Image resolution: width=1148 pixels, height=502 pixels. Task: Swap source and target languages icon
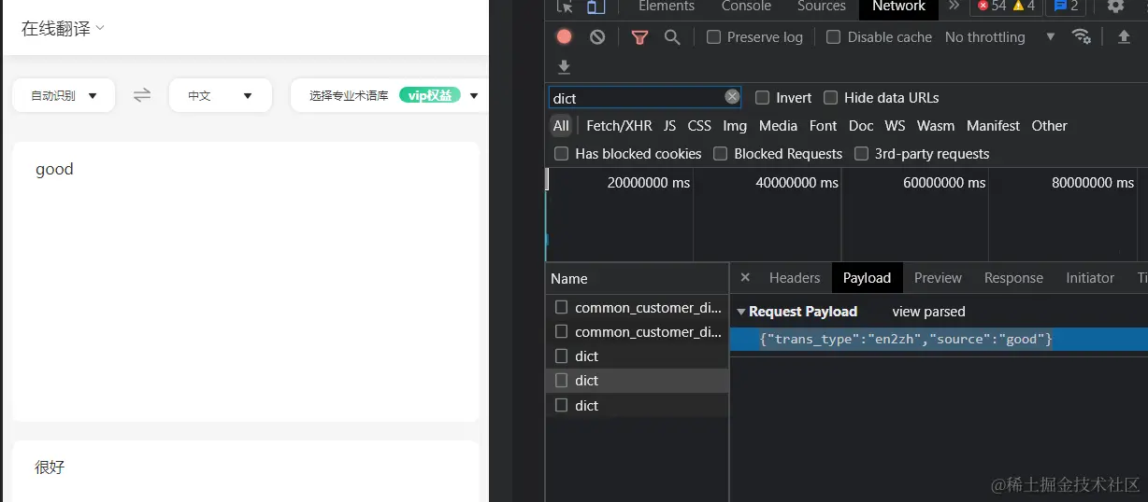[142, 95]
